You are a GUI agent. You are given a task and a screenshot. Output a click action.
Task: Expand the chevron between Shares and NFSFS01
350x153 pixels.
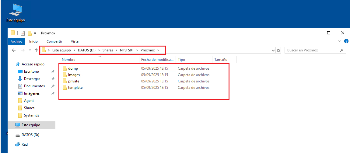click(x=116, y=50)
